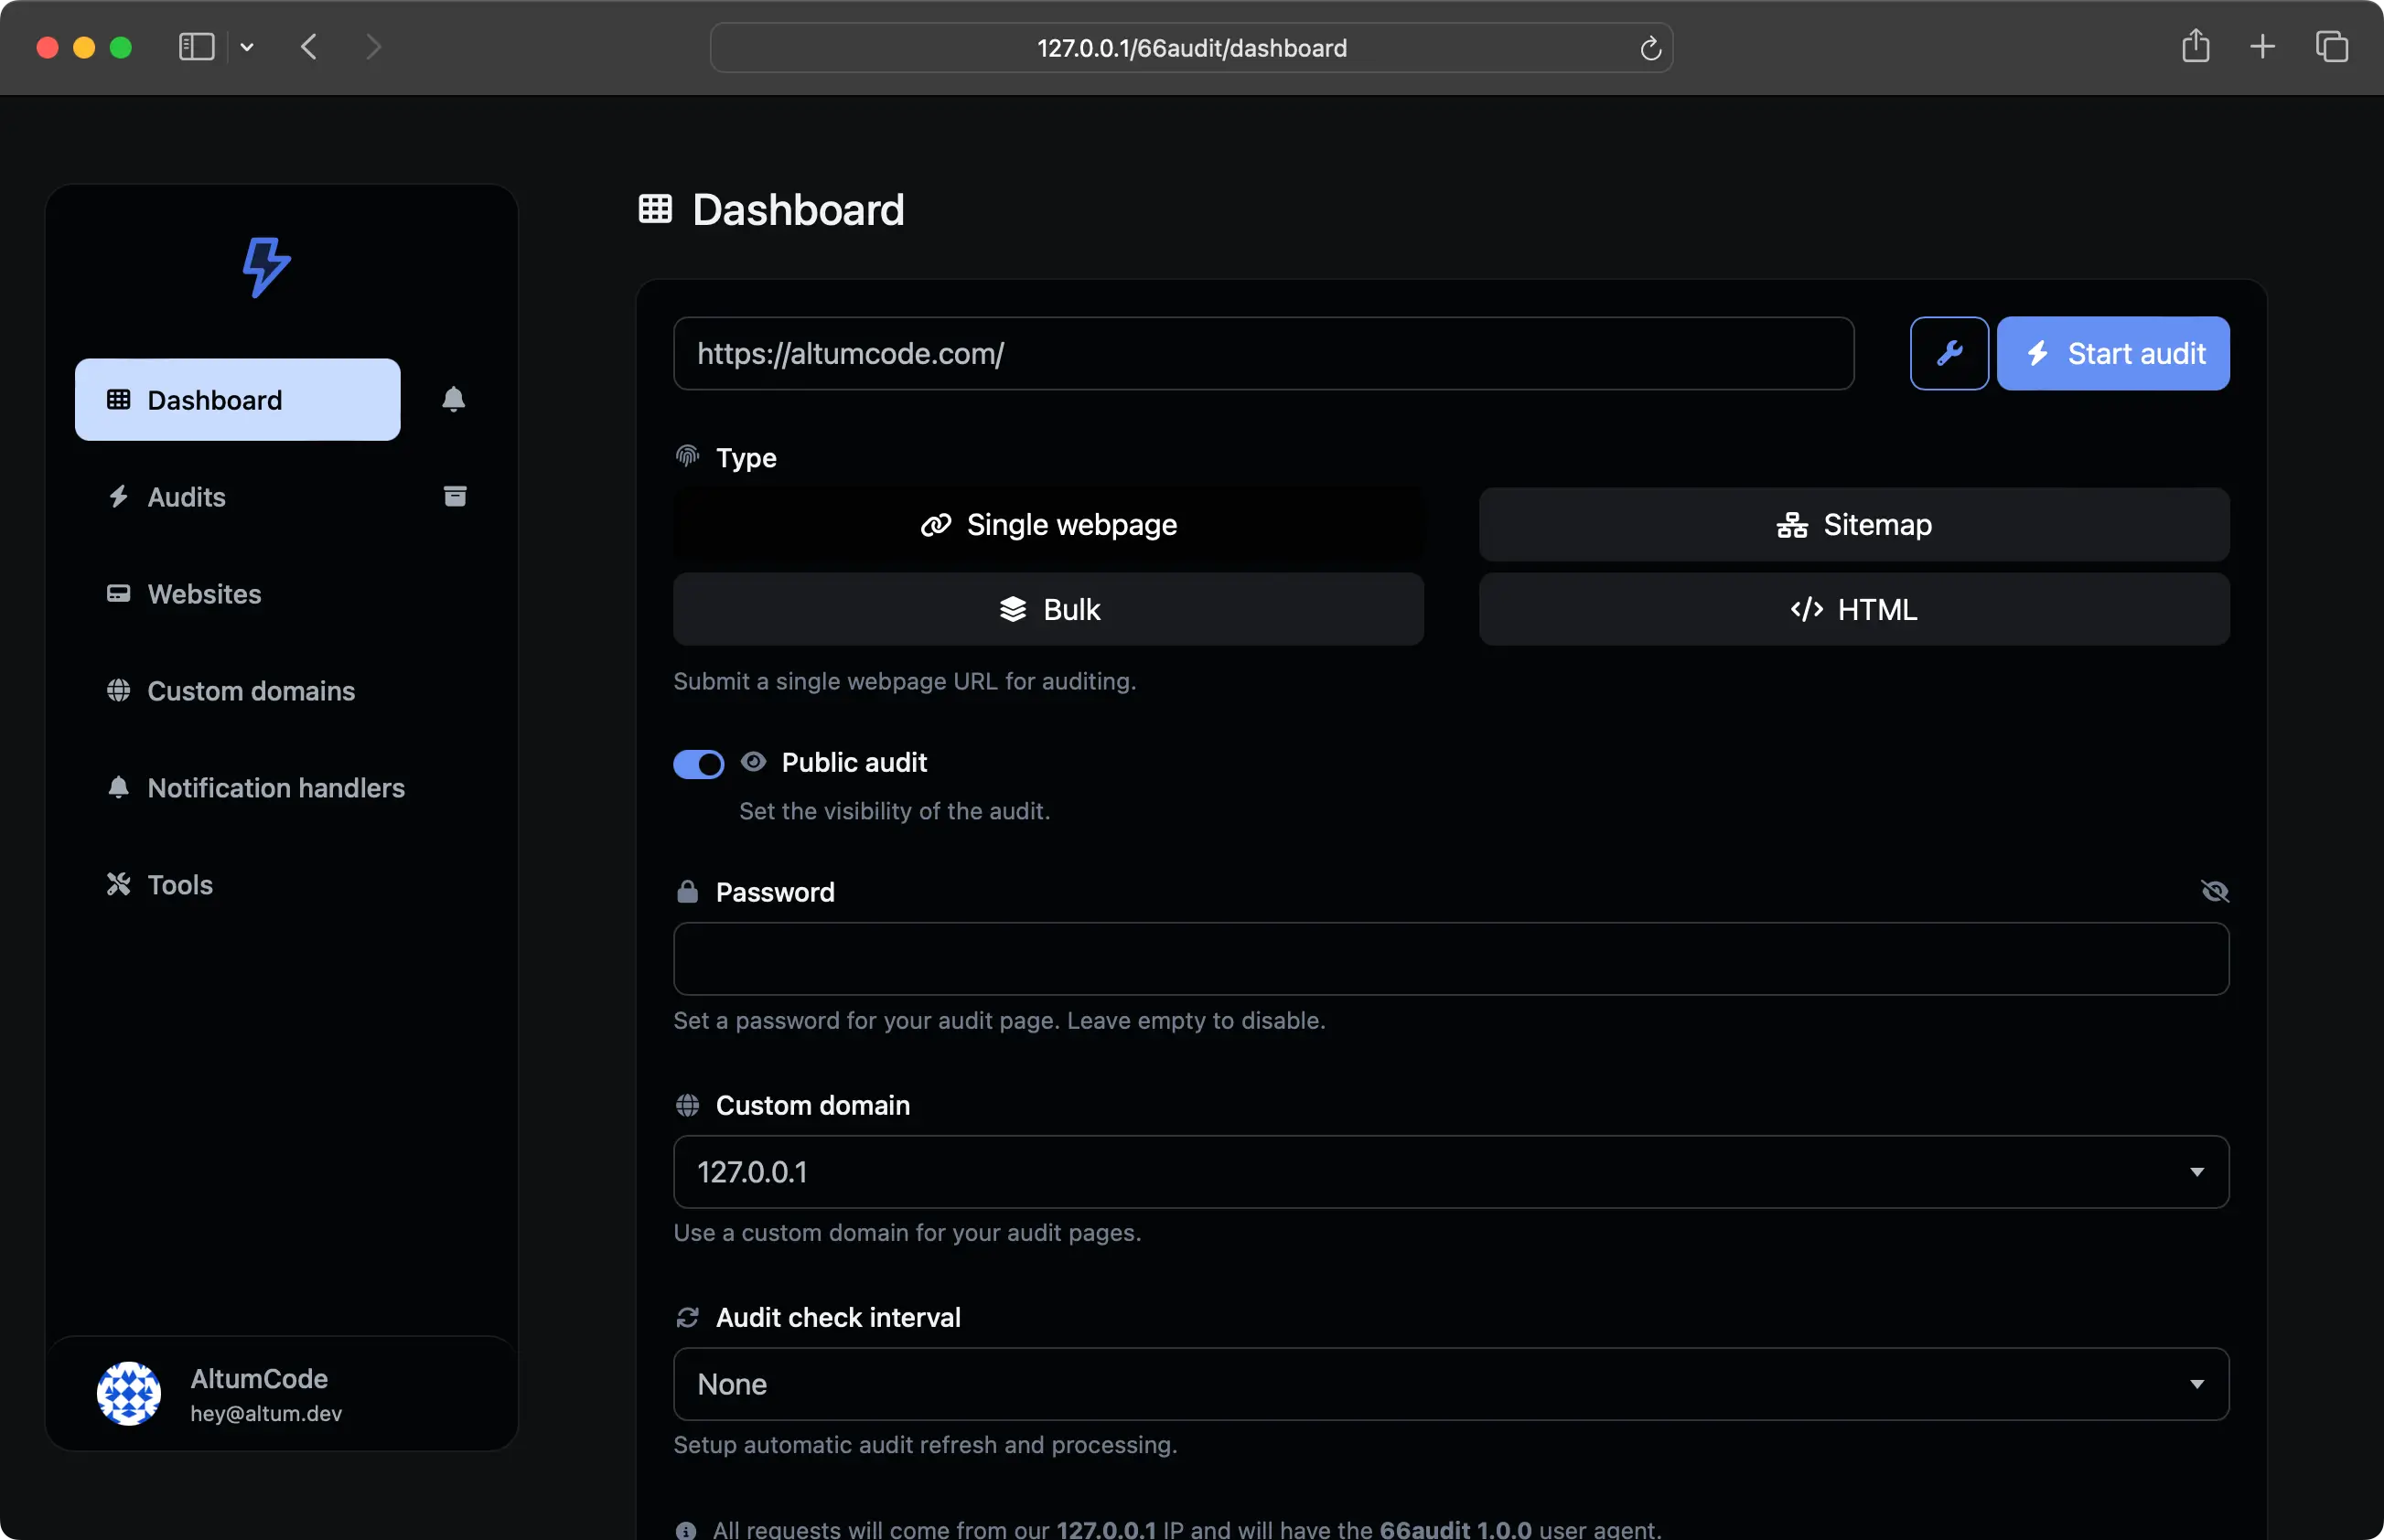Image resolution: width=2384 pixels, height=1540 pixels.
Task: Click into the Password input field
Action: (1451, 958)
